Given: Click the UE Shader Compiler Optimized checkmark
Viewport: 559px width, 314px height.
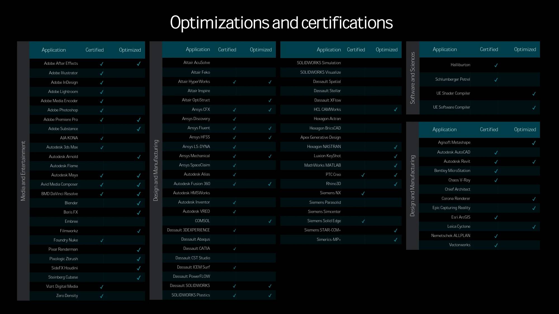Looking at the screenshot, I should pyautogui.click(x=534, y=94).
